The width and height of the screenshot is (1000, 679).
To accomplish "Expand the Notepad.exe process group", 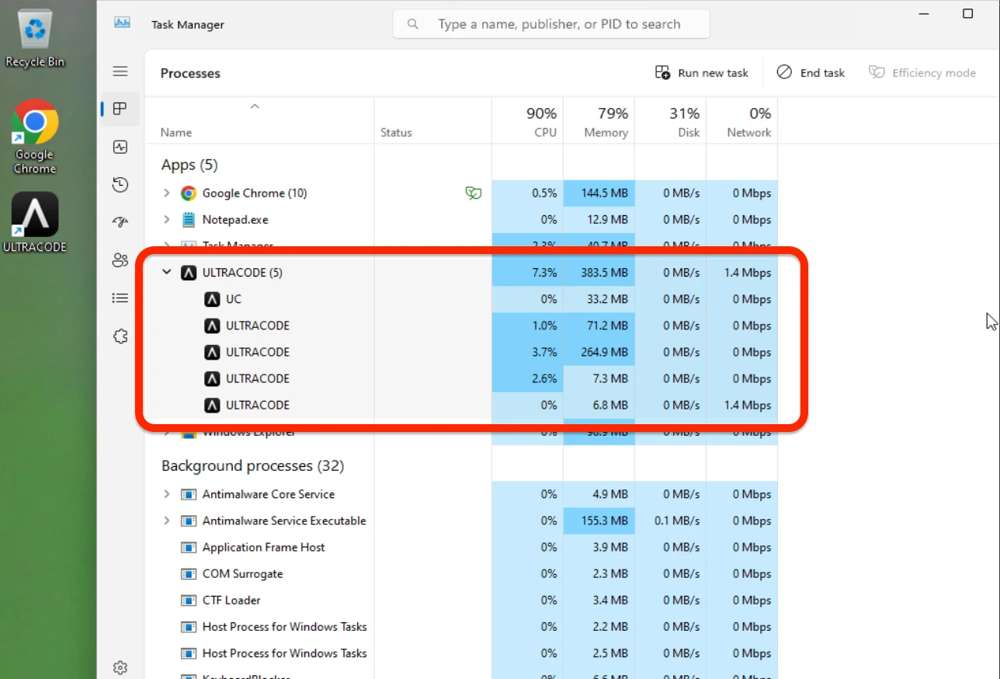I will 166,220.
